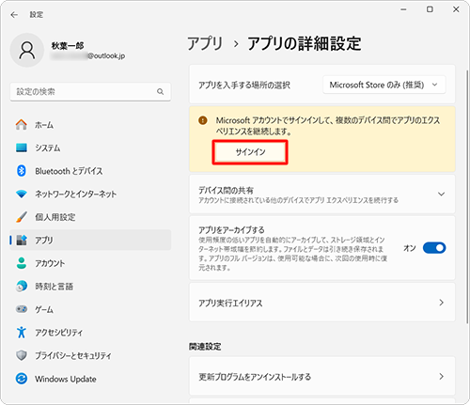The image size is (470, 405).
Task: Minimize the 設定 window
Action: pos(403,9)
